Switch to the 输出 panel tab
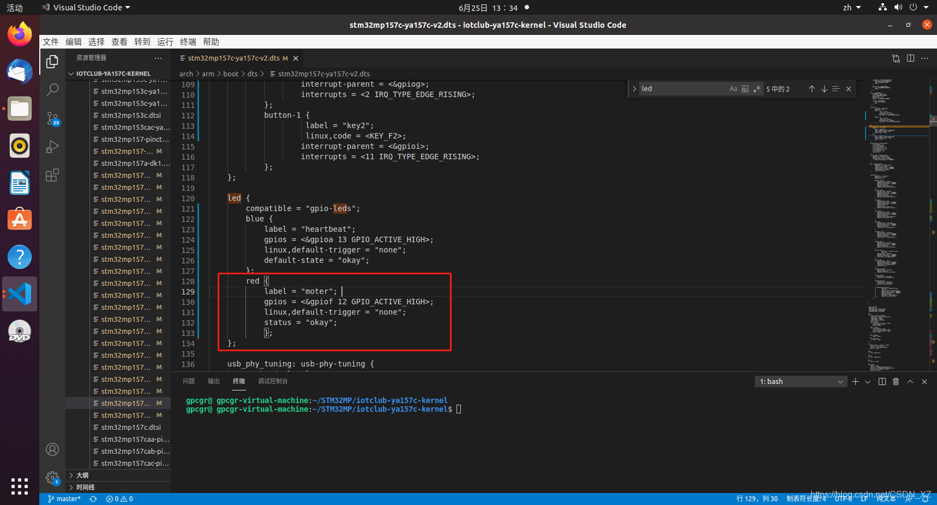Image resolution: width=937 pixels, height=505 pixels. click(x=214, y=381)
